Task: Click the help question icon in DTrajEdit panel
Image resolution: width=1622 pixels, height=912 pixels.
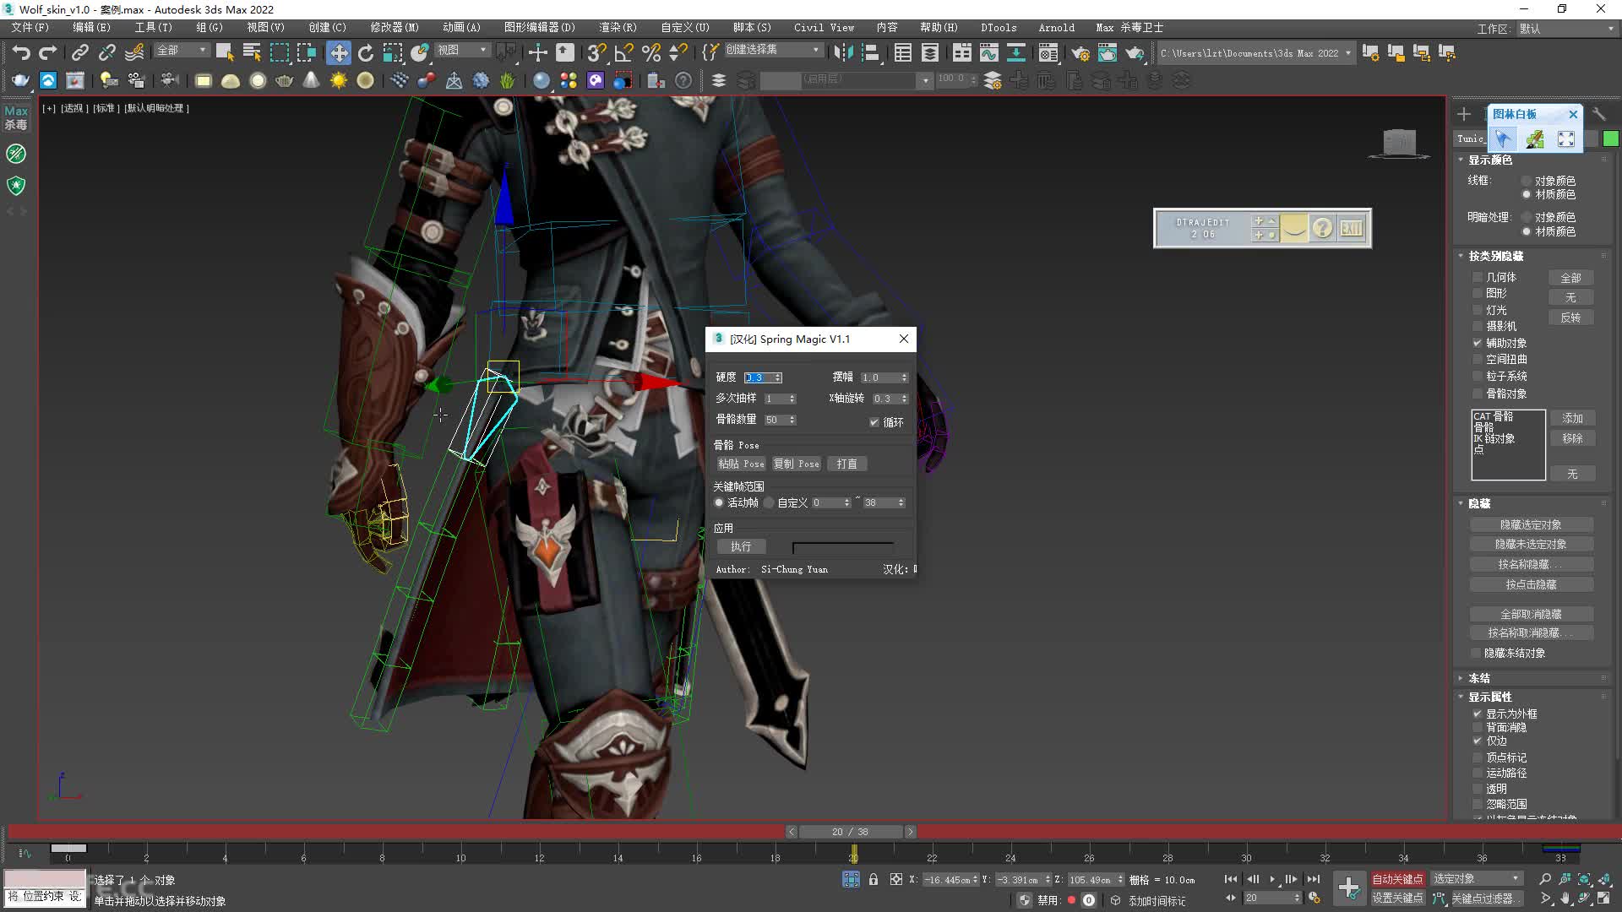Action: point(1323,228)
